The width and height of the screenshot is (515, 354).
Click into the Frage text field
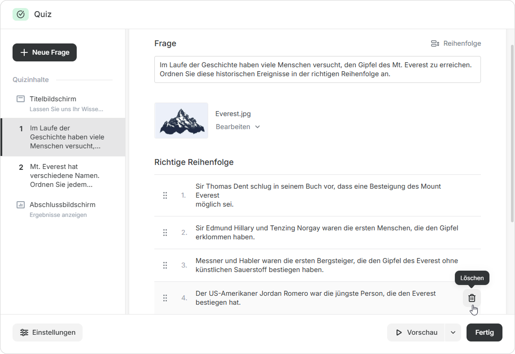click(x=317, y=69)
